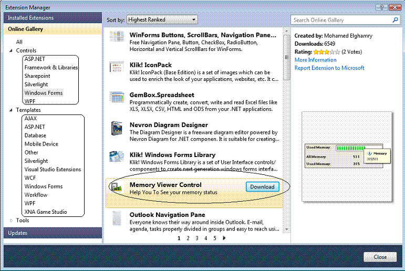This screenshot has width=405, height=271.
Task: Go to results page 4
Action: pyautogui.click(x=206, y=238)
